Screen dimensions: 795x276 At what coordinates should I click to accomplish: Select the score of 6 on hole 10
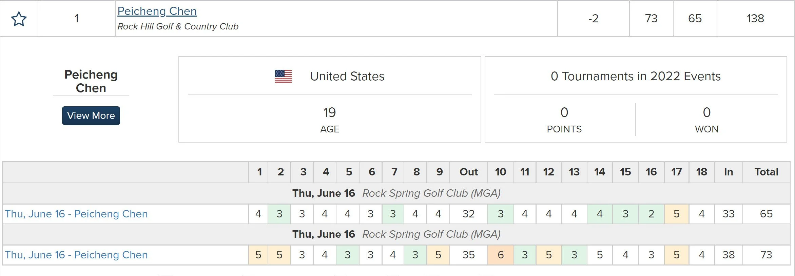500,255
